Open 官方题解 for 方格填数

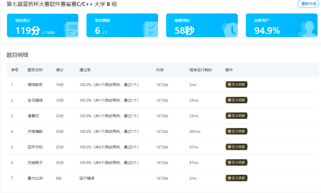coord(236,131)
